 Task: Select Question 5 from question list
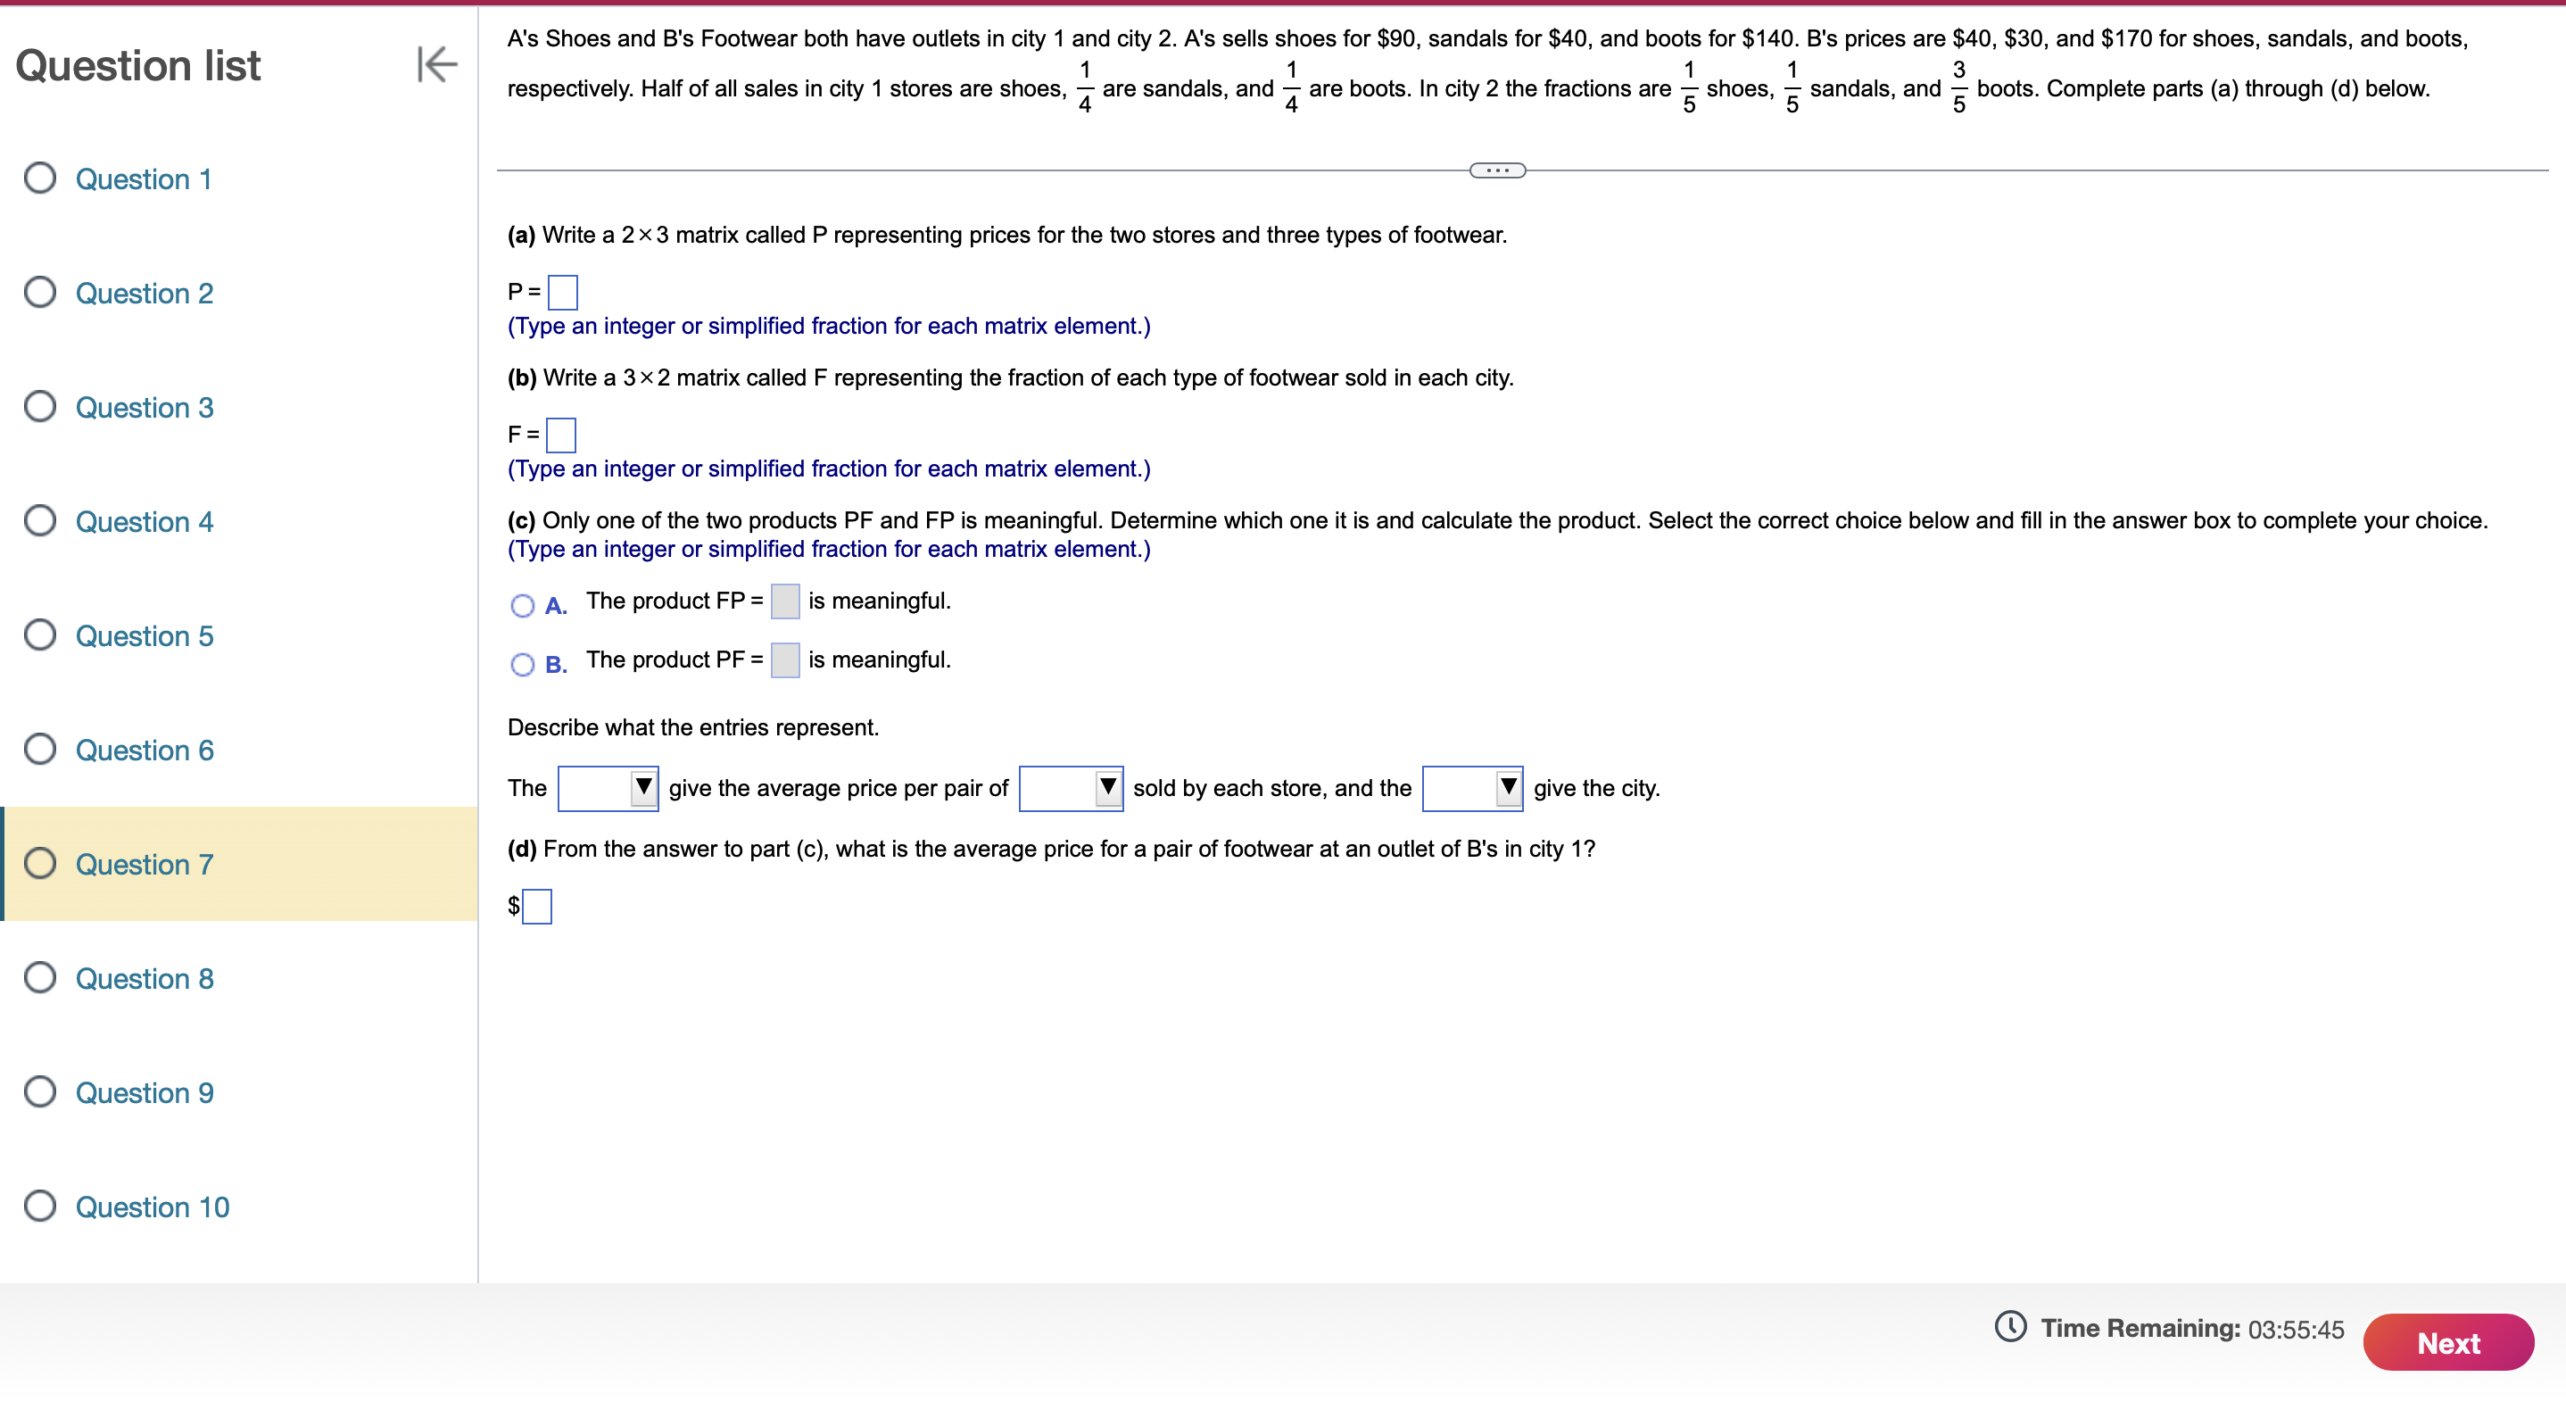[143, 635]
